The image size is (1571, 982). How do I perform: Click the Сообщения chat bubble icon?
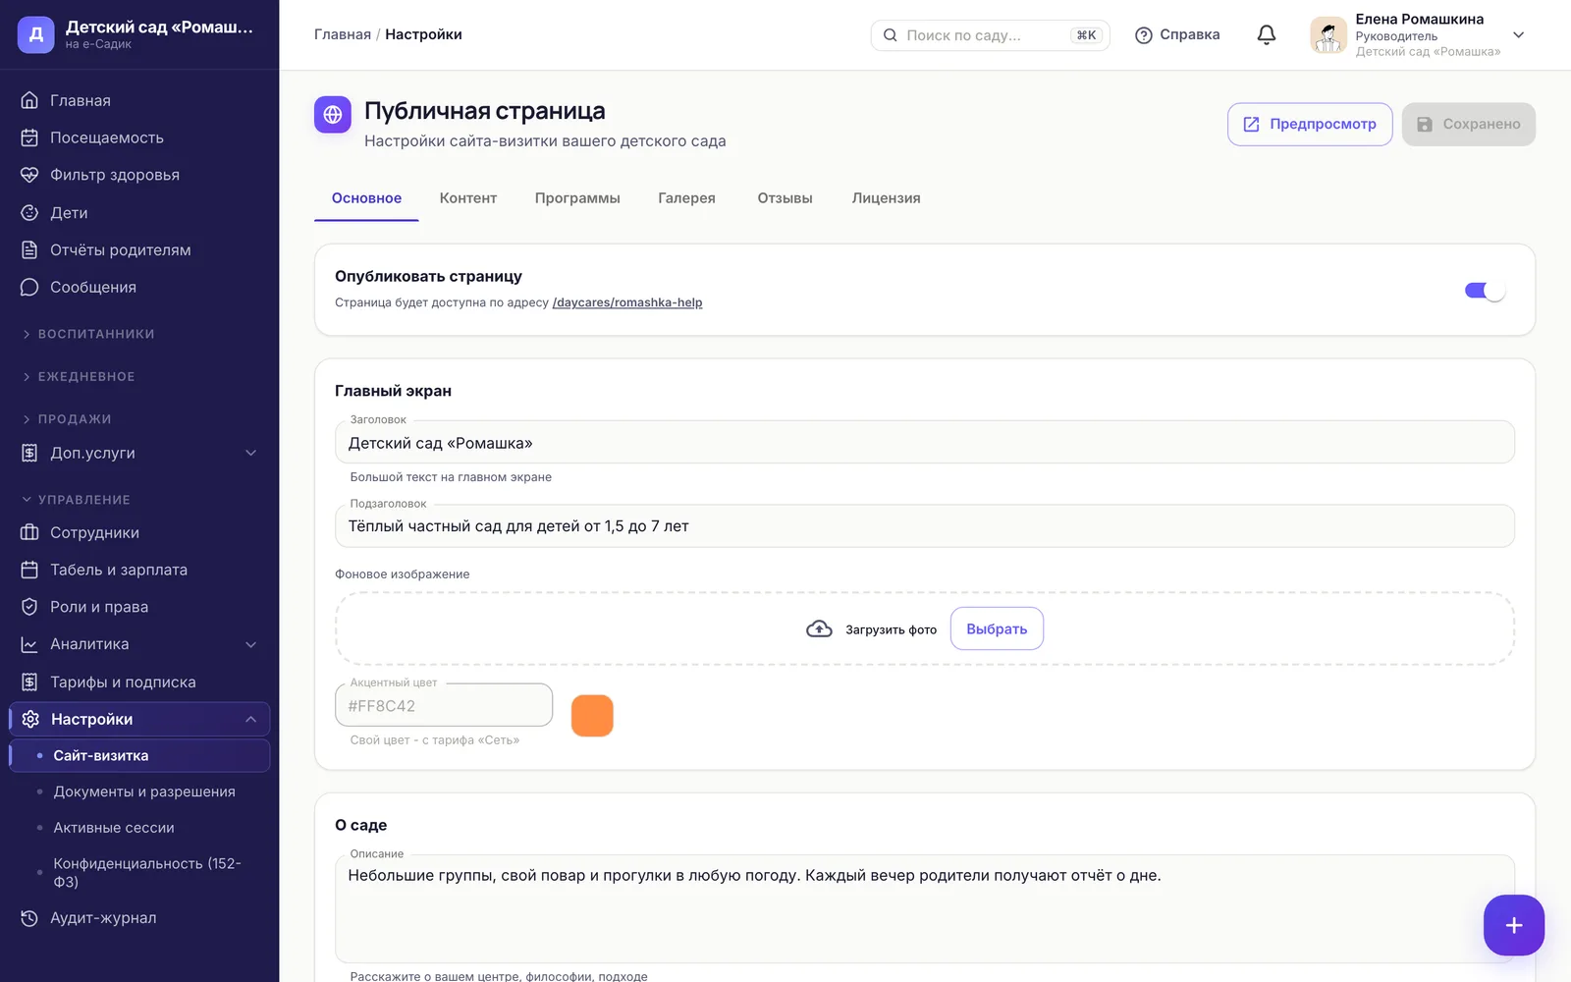(x=29, y=287)
